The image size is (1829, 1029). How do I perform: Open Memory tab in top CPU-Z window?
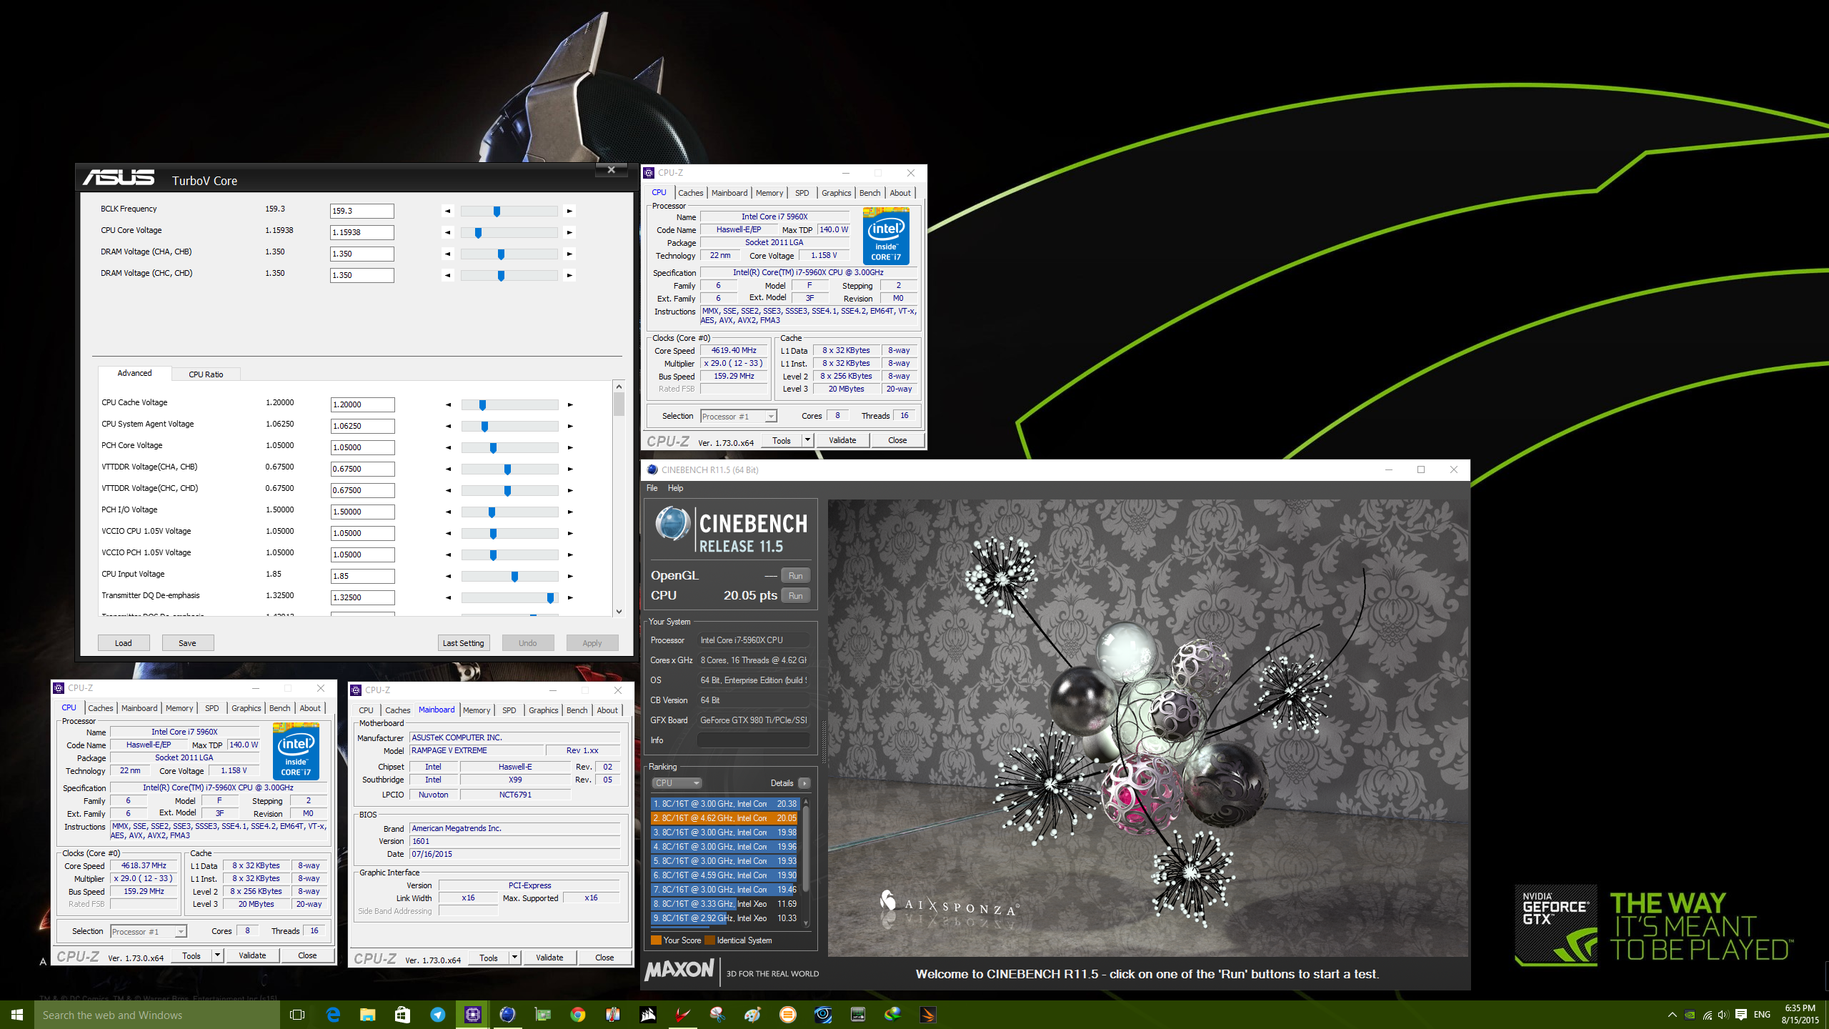tap(769, 193)
